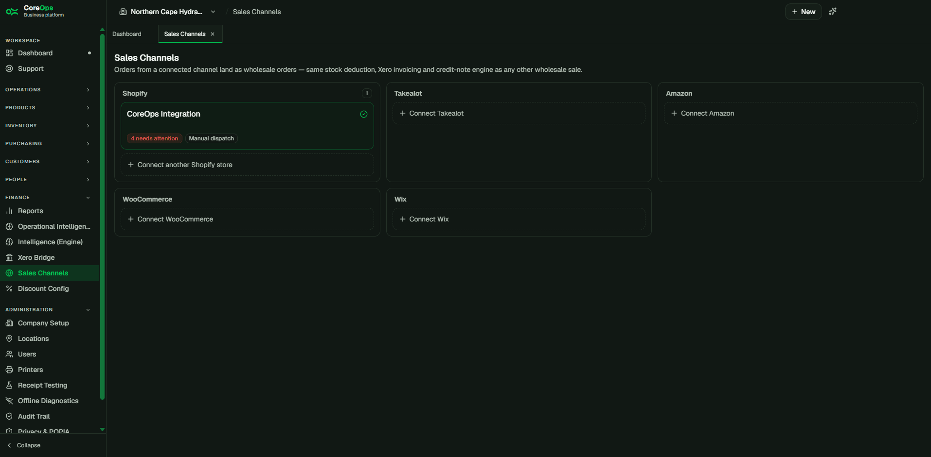Open Receipt Testing flask icon

(9, 385)
